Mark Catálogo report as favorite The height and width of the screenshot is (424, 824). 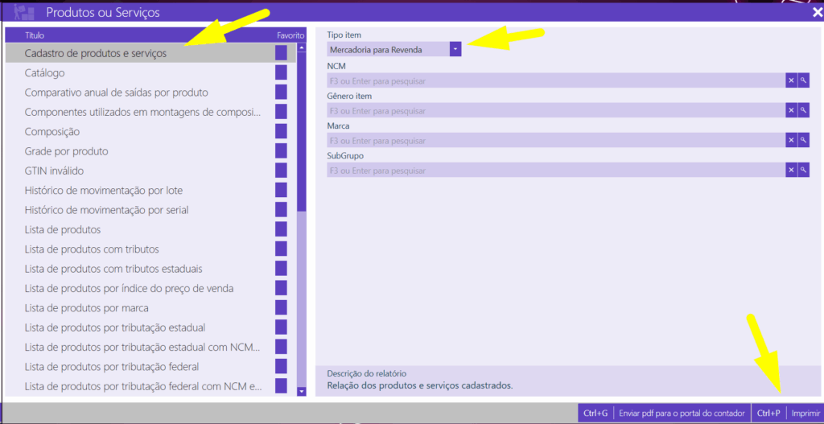(x=281, y=73)
